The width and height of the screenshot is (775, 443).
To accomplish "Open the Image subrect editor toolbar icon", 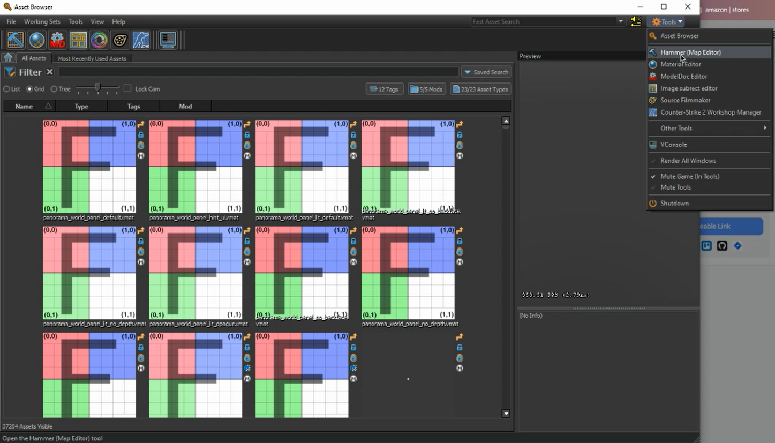I will (x=78, y=40).
